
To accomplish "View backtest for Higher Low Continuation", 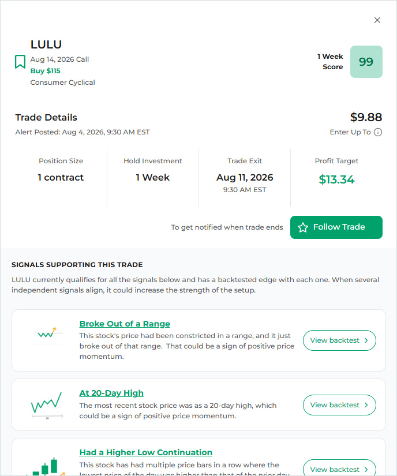I will tap(339, 469).
